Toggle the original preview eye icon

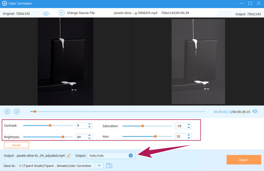pyautogui.click(x=46, y=14)
